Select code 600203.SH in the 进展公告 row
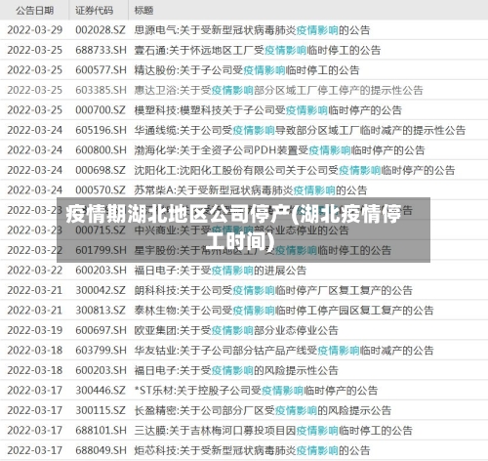Screen dimensions: 488x461 point(101,271)
